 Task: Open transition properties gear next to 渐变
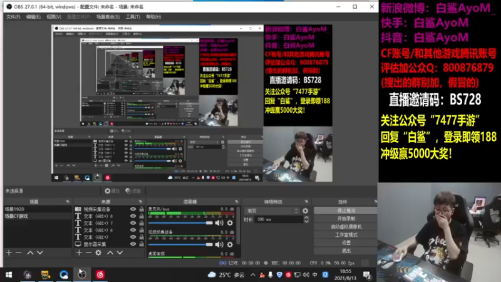point(306,211)
